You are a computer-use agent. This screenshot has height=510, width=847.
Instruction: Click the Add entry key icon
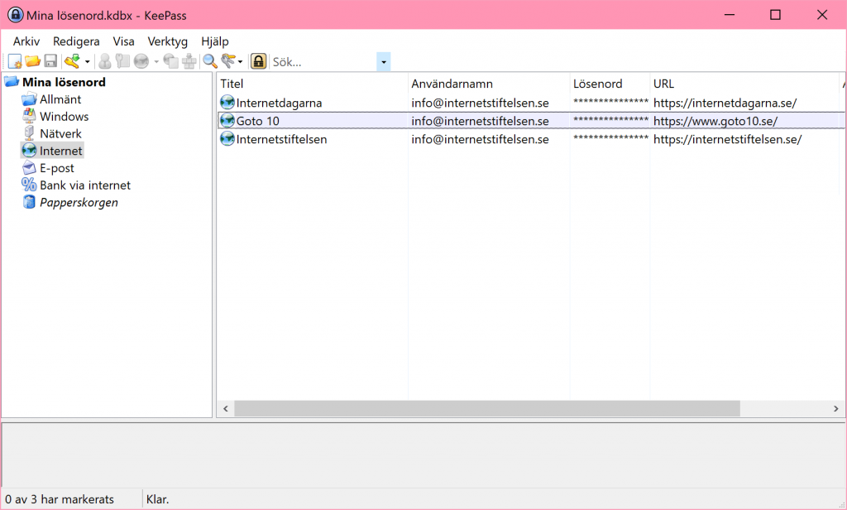click(x=73, y=61)
